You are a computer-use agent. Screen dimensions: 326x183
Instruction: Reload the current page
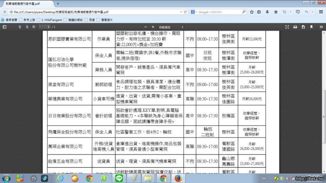[185, 12]
